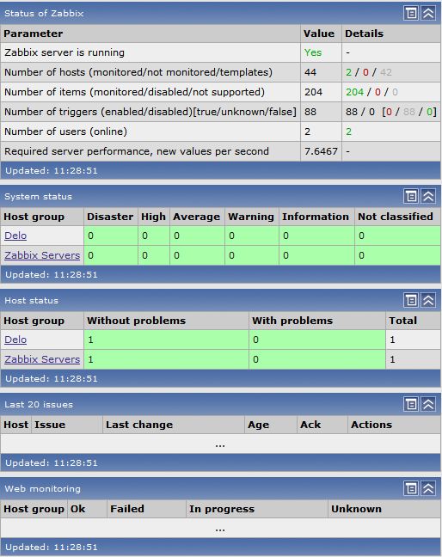Click Delo's Warning count cell
The width and height of the screenshot is (442, 557).
click(x=252, y=236)
